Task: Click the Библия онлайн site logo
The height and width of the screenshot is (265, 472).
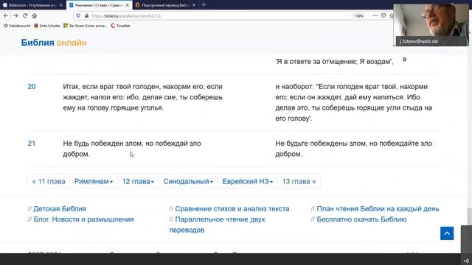Action: click(54, 43)
